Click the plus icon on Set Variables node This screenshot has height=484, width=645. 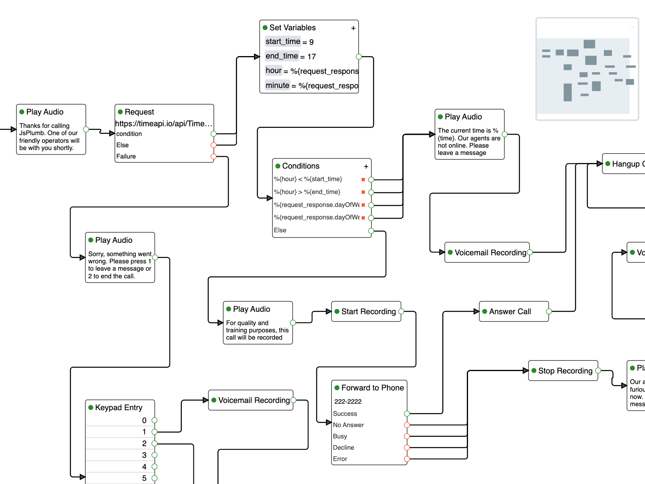point(353,28)
